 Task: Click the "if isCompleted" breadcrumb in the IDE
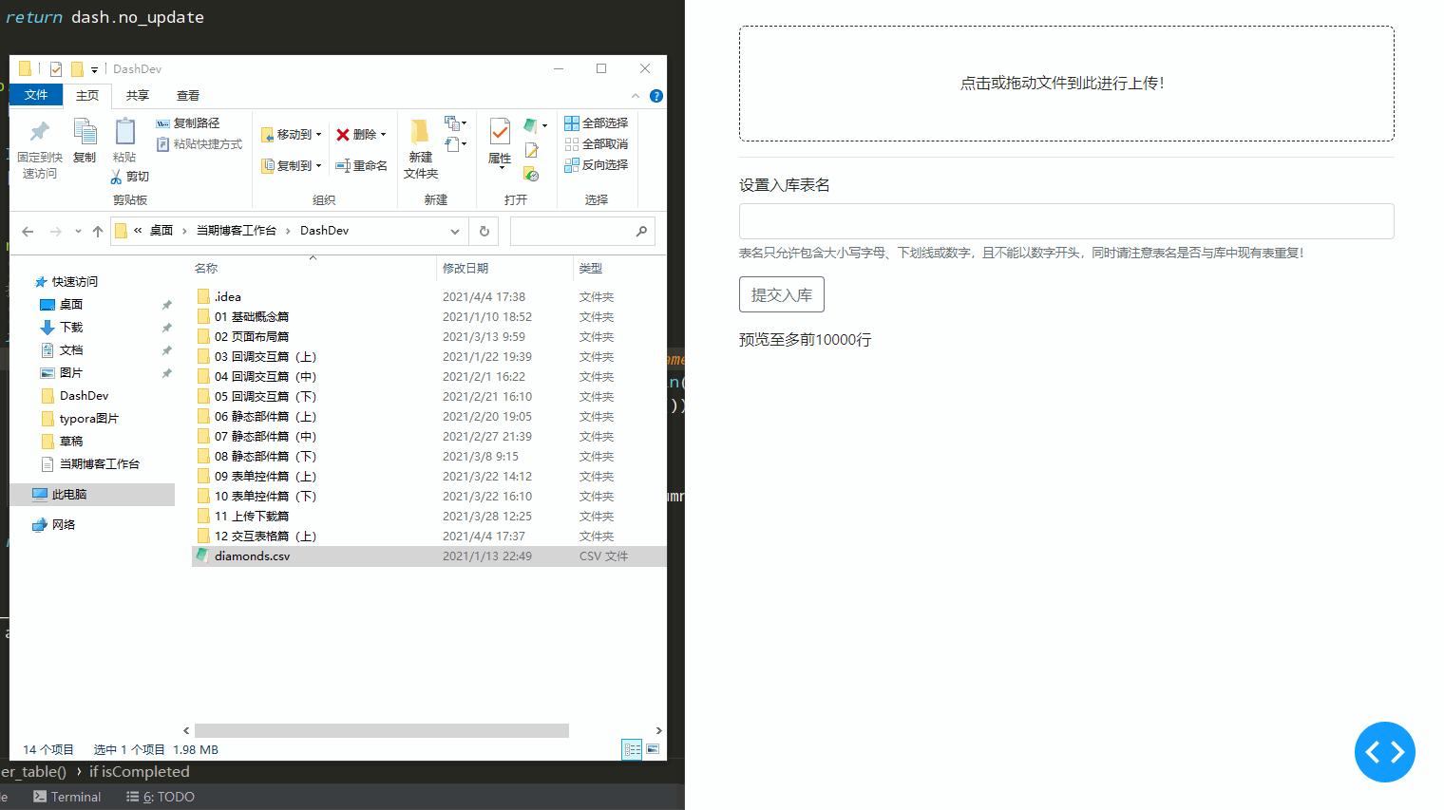pyautogui.click(x=140, y=772)
